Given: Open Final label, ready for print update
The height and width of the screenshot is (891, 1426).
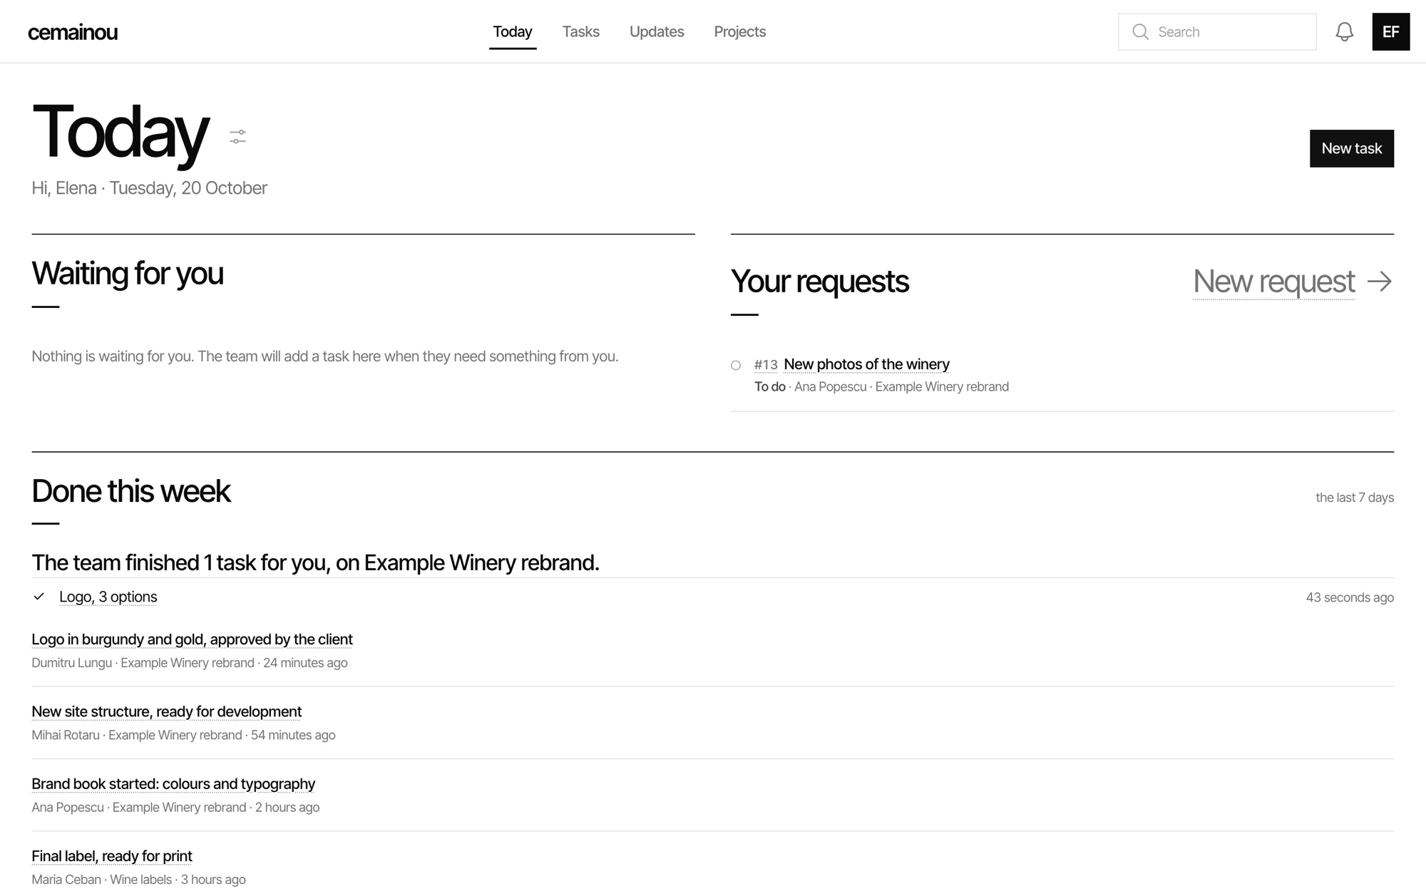Looking at the screenshot, I should pos(112,856).
